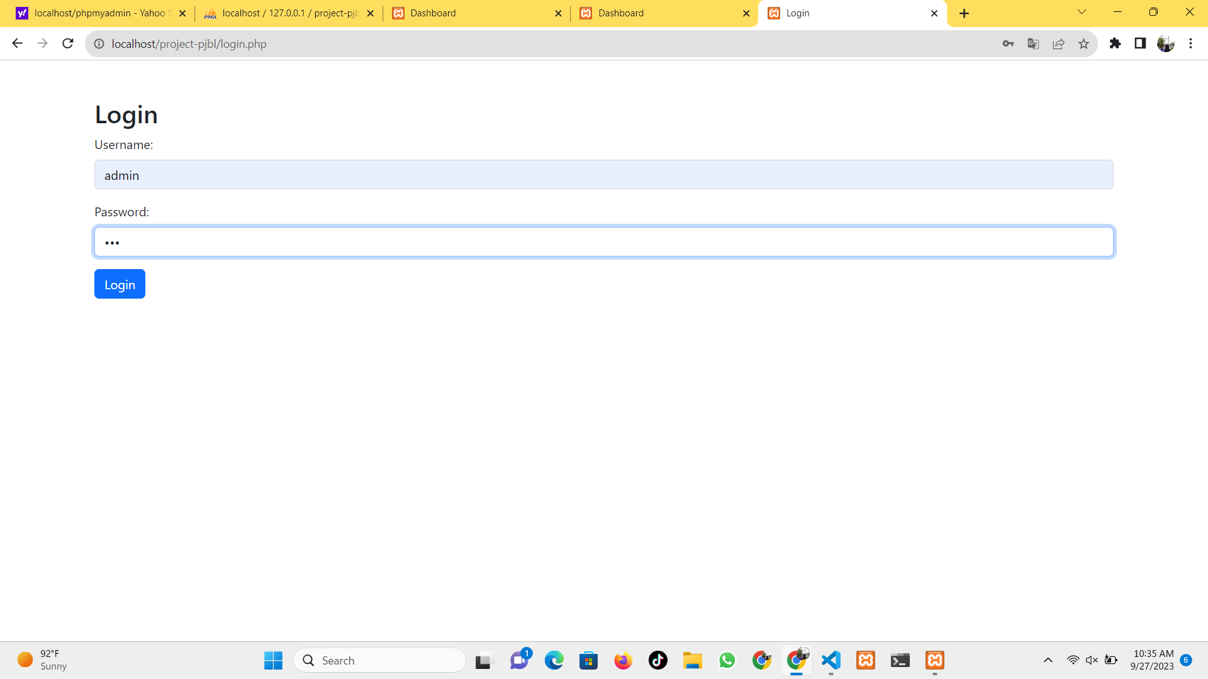Screen dimensions: 1208x679
Task: Open a new browser tab
Action: [964, 13]
